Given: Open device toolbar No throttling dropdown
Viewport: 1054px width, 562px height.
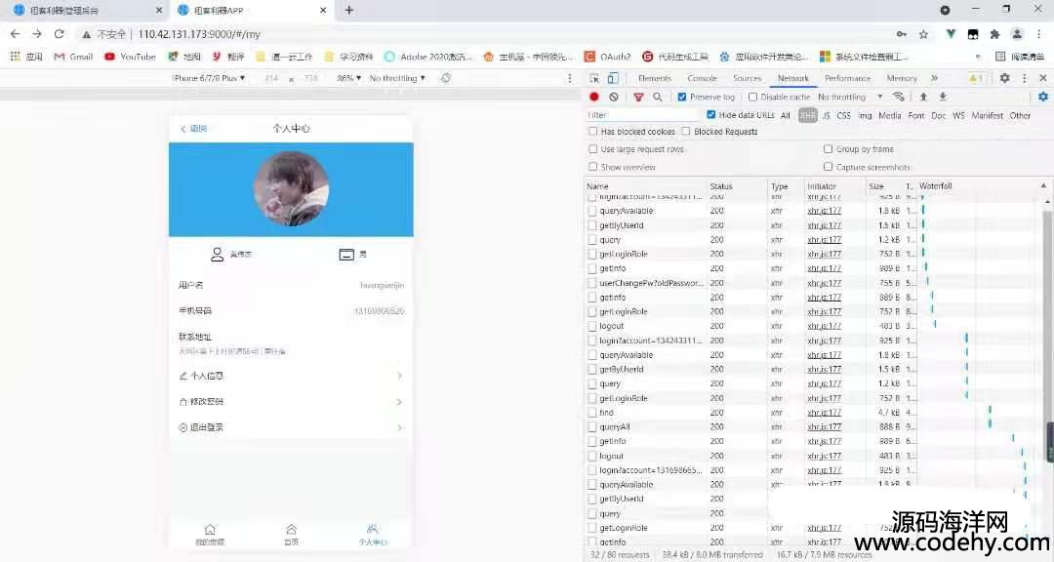Looking at the screenshot, I should coord(397,78).
